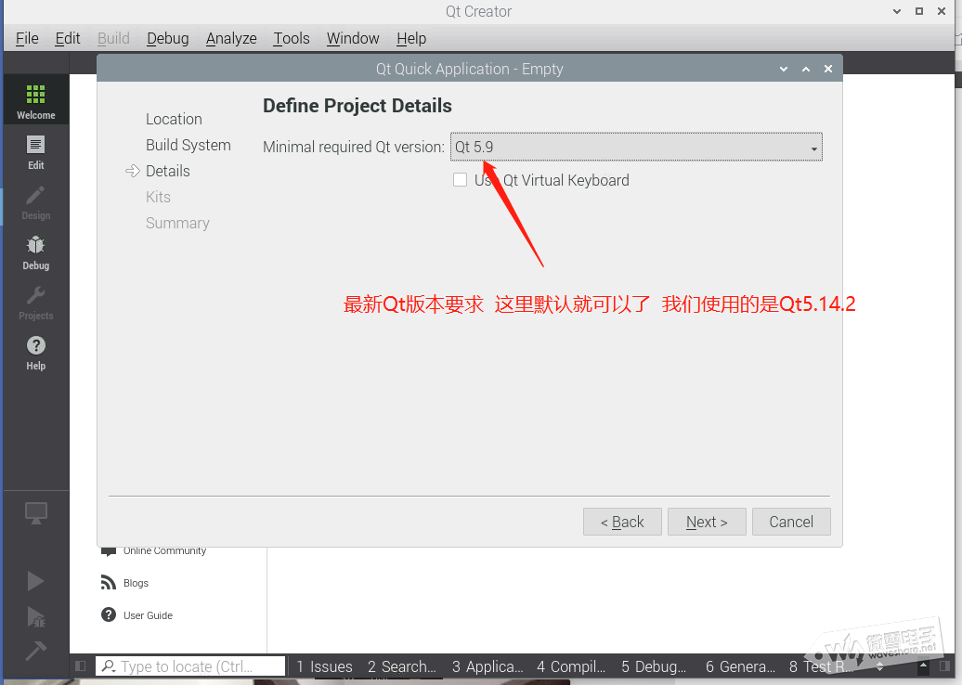Viewport: 962px width, 685px height.
Task: Open the Issues output pane
Action: [x=324, y=666]
